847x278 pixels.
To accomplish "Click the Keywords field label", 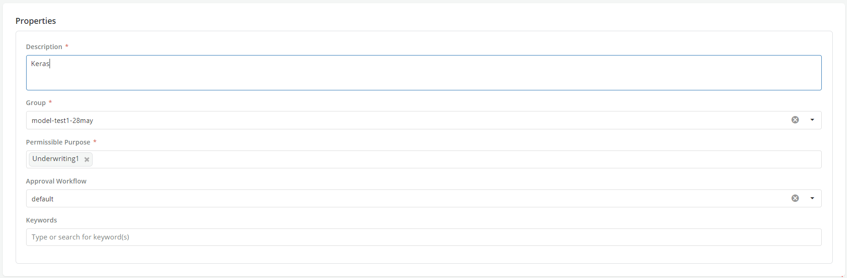I will tap(41, 220).
